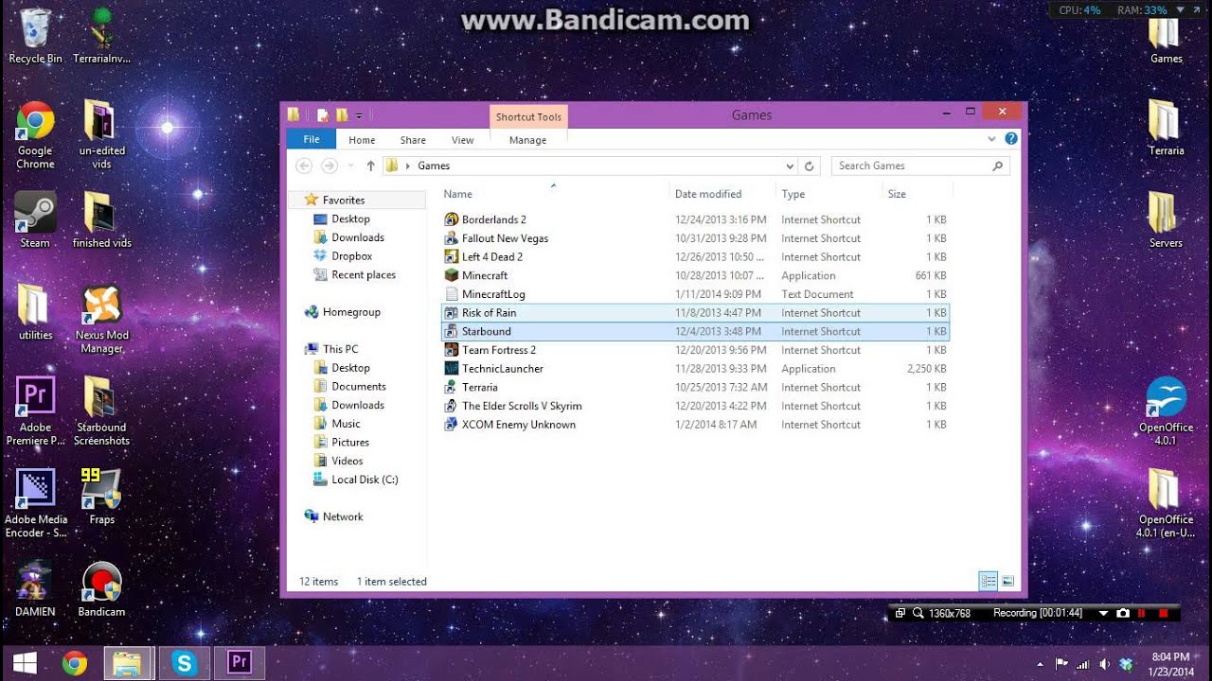This screenshot has width=1212, height=681.
Task: Click Windows Start button
Action: (25, 663)
